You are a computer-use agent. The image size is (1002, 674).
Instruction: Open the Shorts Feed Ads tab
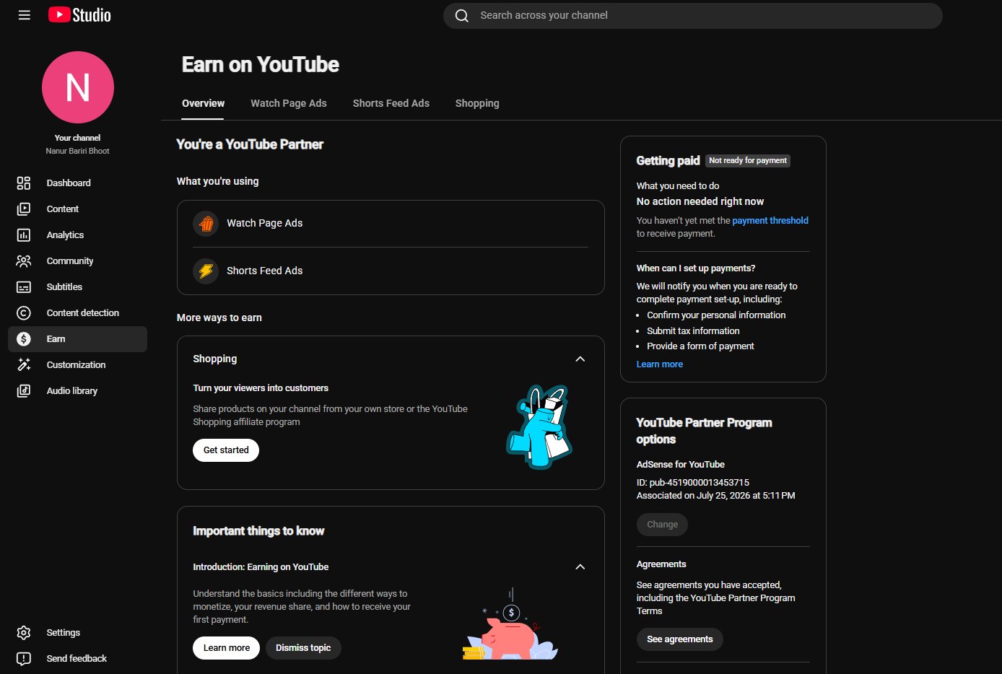click(391, 103)
